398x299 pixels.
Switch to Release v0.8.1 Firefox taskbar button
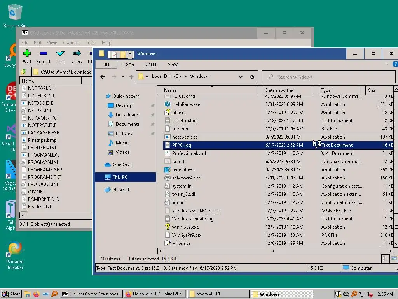coord(155,294)
